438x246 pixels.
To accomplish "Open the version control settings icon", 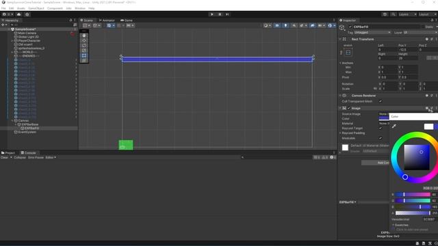I will click(27, 14).
